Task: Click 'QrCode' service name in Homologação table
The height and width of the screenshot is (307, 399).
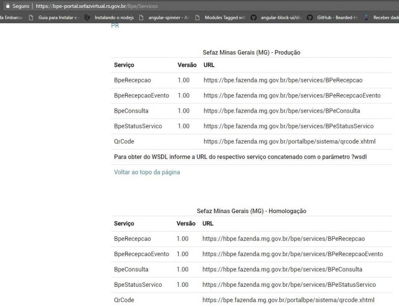Action: coord(124,300)
